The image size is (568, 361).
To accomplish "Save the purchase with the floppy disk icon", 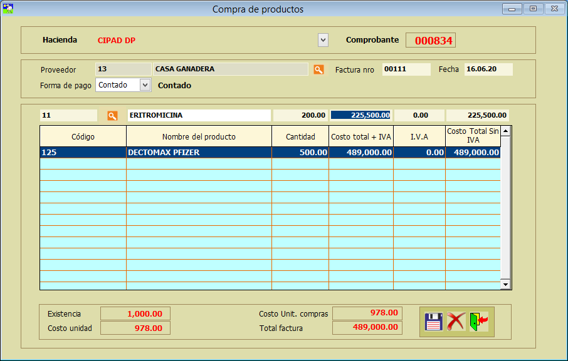I will [434, 322].
